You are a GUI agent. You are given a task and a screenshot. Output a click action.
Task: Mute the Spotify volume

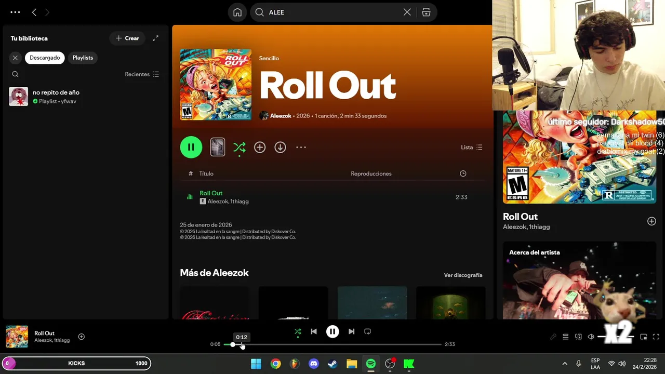coord(591,337)
